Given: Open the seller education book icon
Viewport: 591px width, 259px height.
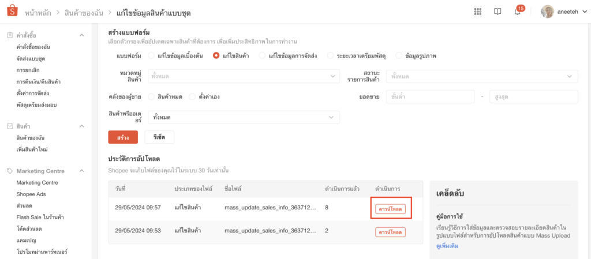Looking at the screenshot, I should tap(498, 12).
